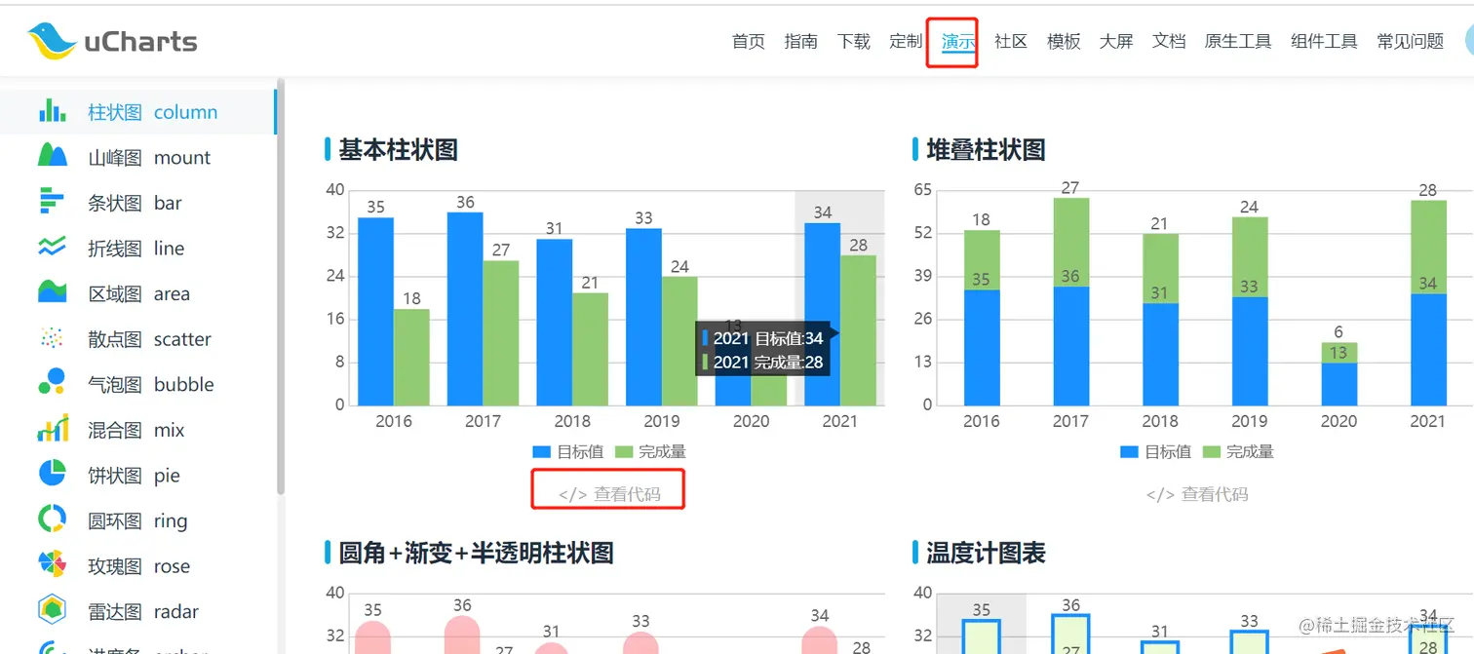Click the uCharts brand name text

tap(140, 41)
